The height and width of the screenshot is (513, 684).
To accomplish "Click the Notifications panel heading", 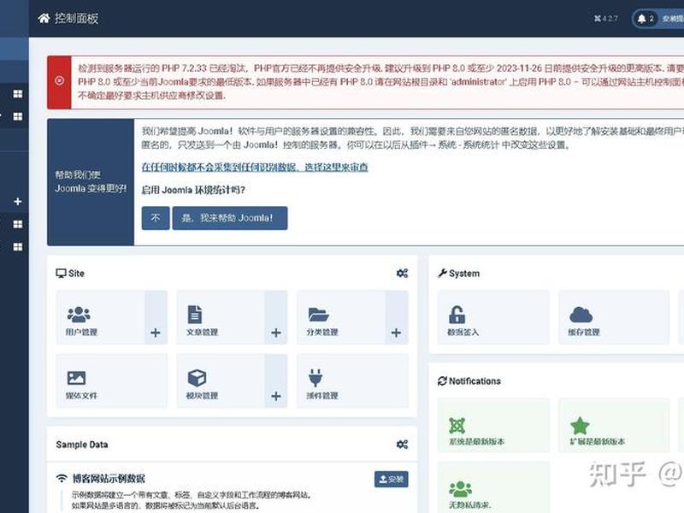I will pyautogui.click(x=469, y=380).
